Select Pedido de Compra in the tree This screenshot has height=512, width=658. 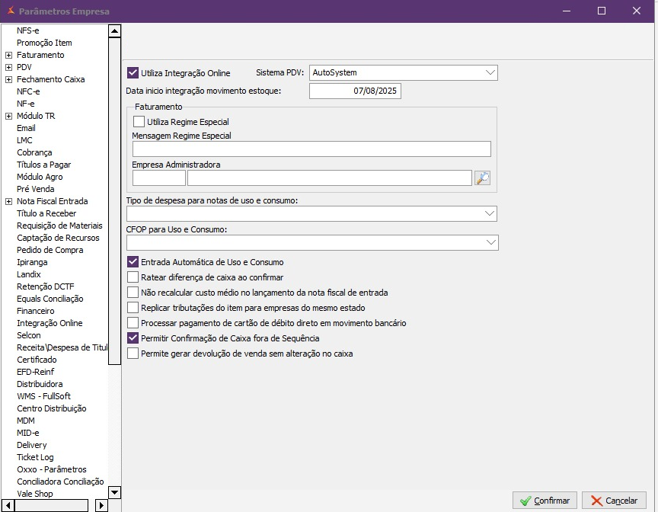[50, 250]
